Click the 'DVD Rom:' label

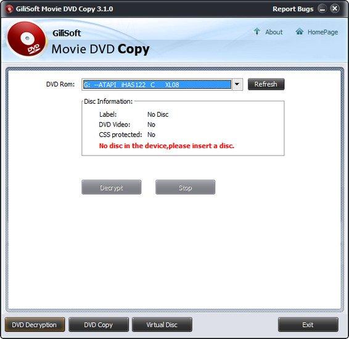click(60, 84)
